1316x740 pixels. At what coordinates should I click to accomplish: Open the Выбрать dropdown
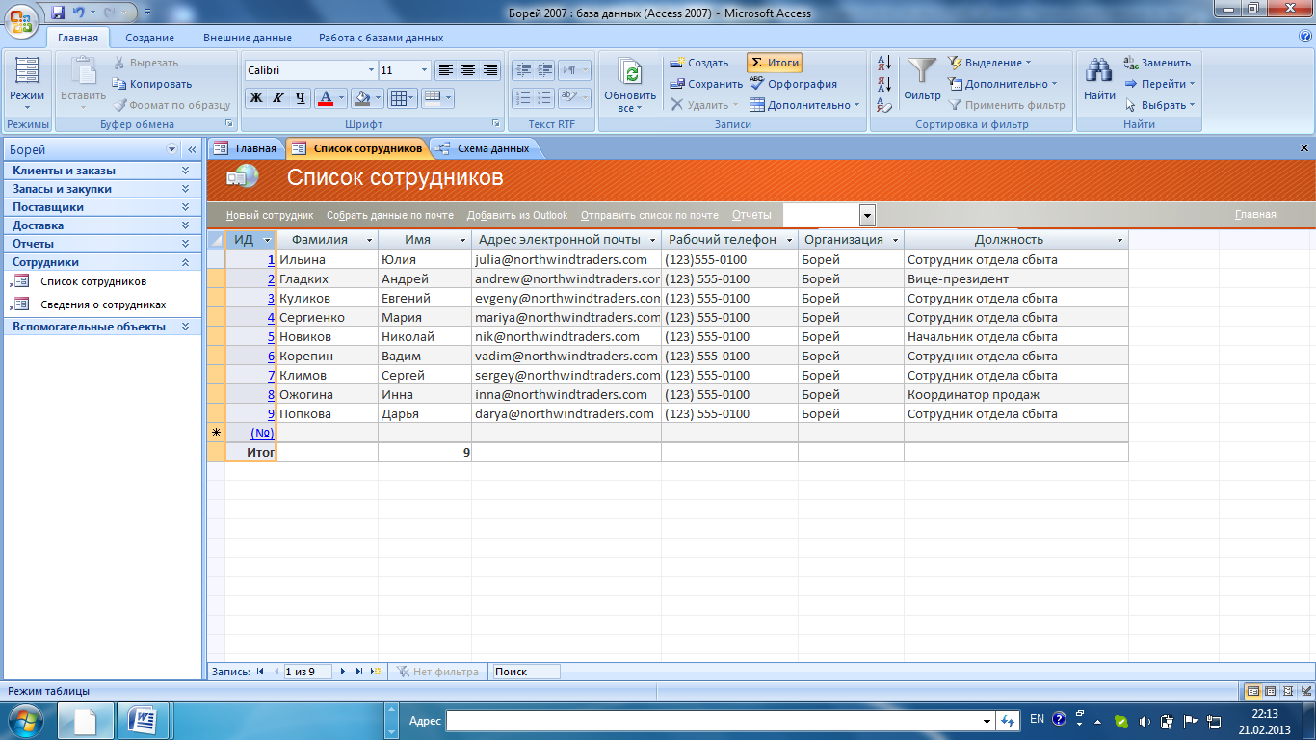[x=1160, y=105]
